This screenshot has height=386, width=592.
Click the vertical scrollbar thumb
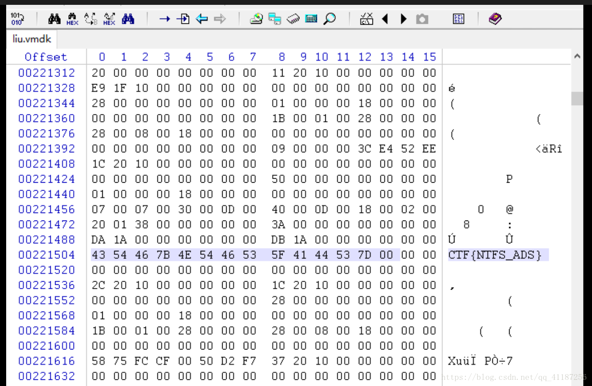click(x=577, y=99)
